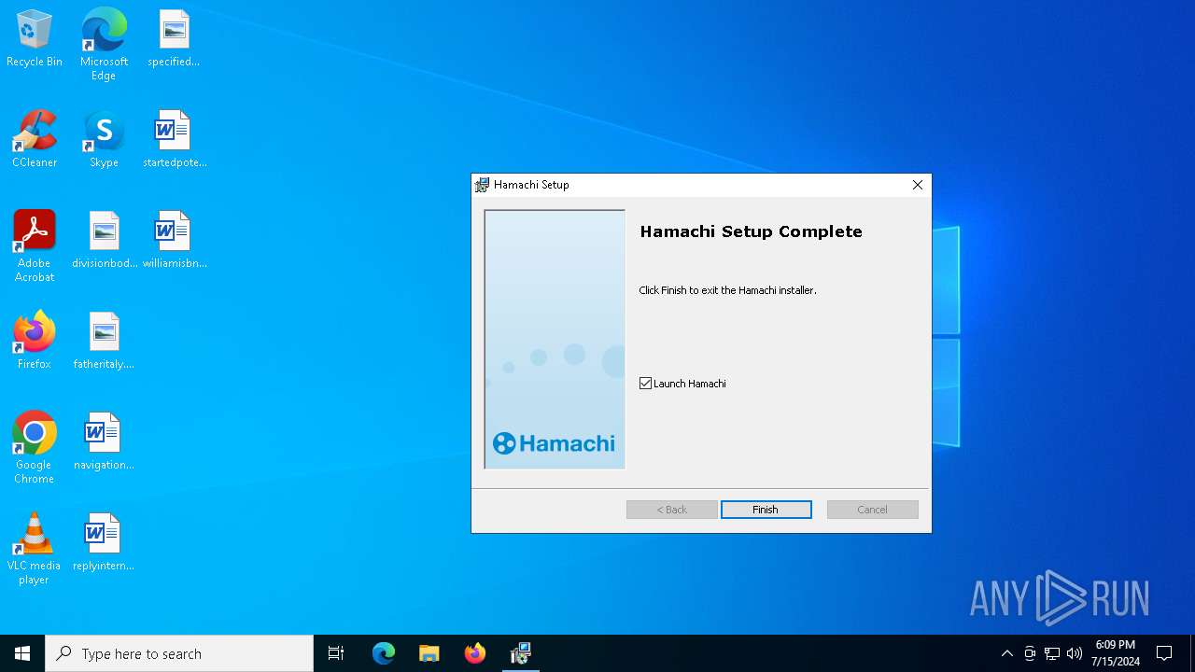Viewport: 1195px width, 672px height.
Task: Select the Skype desktop shortcut
Action: 104,139
